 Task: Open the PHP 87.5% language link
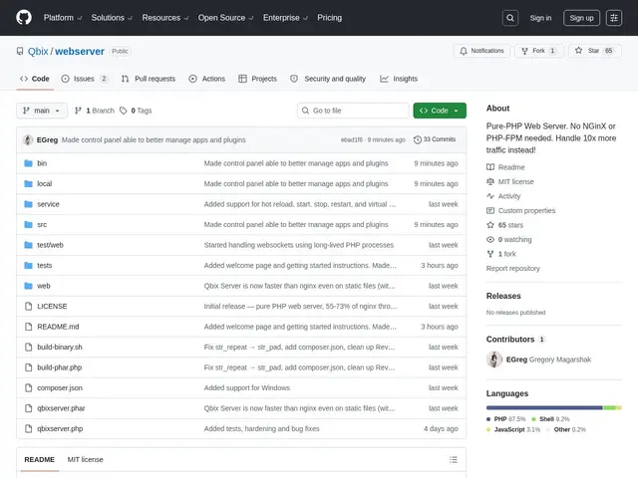pyautogui.click(x=506, y=419)
